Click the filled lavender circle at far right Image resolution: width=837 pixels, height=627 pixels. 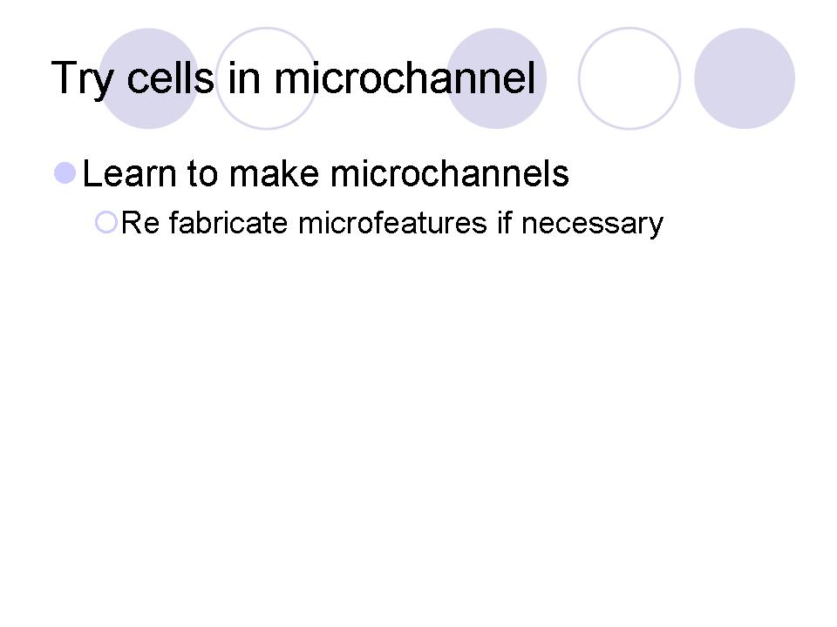[x=745, y=78]
